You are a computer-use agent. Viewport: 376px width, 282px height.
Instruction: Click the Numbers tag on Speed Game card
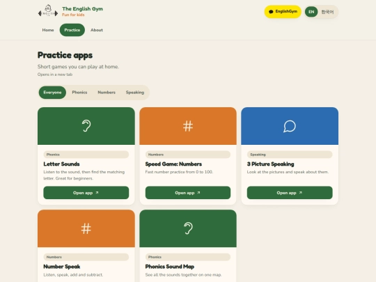pyautogui.click(x=188, y=155)
